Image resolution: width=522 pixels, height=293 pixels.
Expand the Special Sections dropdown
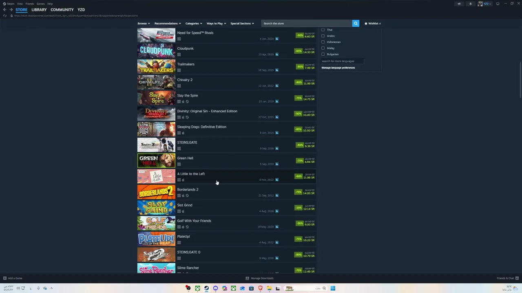(x=242, y=24)
